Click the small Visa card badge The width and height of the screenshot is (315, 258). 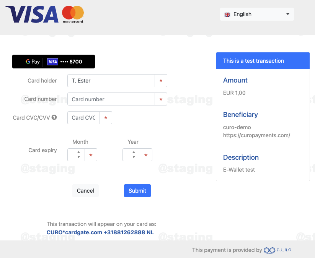[x=52, y=62]
